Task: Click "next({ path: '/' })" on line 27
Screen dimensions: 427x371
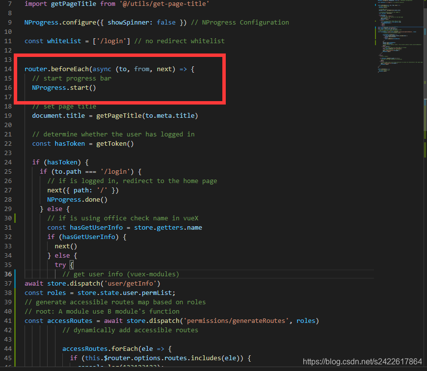Action: click(x=83, y=190)
